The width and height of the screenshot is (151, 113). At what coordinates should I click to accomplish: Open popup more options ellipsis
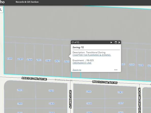116,70
